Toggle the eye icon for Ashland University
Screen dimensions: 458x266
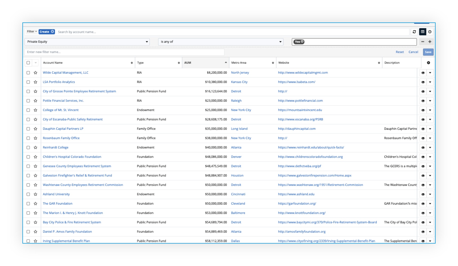point(423,194)
